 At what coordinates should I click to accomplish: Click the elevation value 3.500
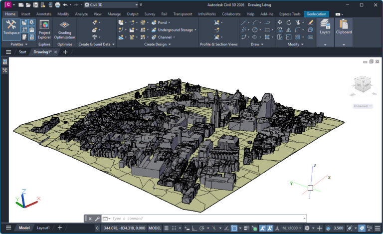(338, 228)
